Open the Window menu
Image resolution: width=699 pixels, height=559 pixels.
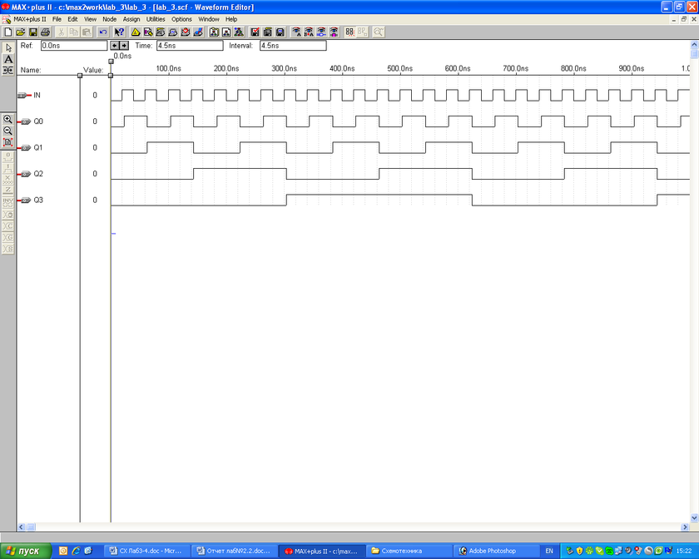(209, 19)
